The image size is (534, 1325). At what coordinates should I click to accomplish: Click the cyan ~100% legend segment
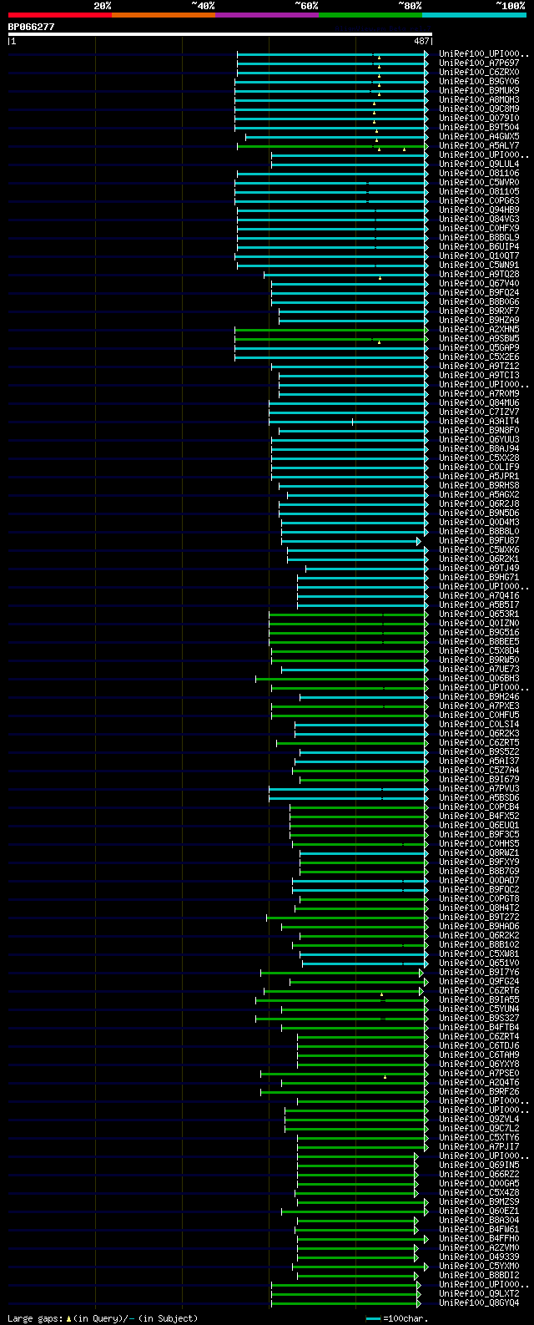pos(474,15)
